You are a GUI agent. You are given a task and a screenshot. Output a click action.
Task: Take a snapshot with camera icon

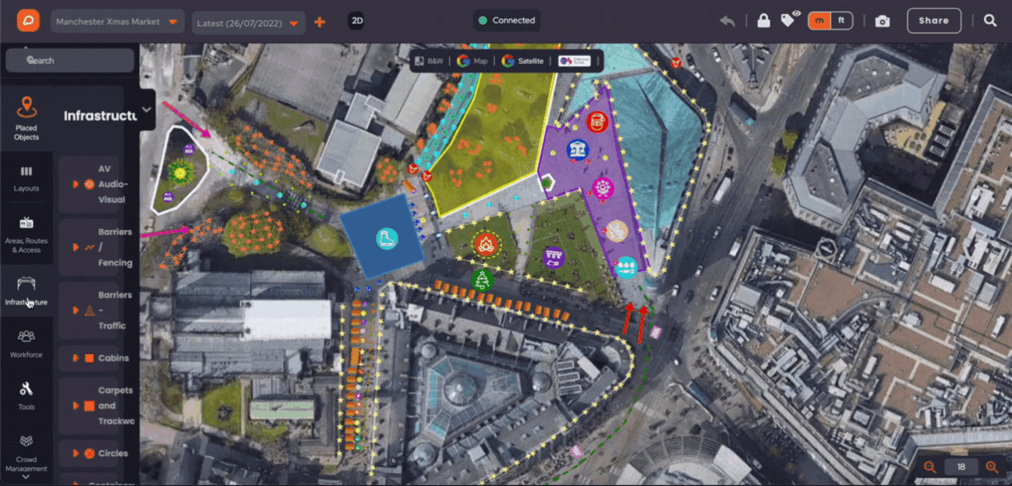point(883,22)
